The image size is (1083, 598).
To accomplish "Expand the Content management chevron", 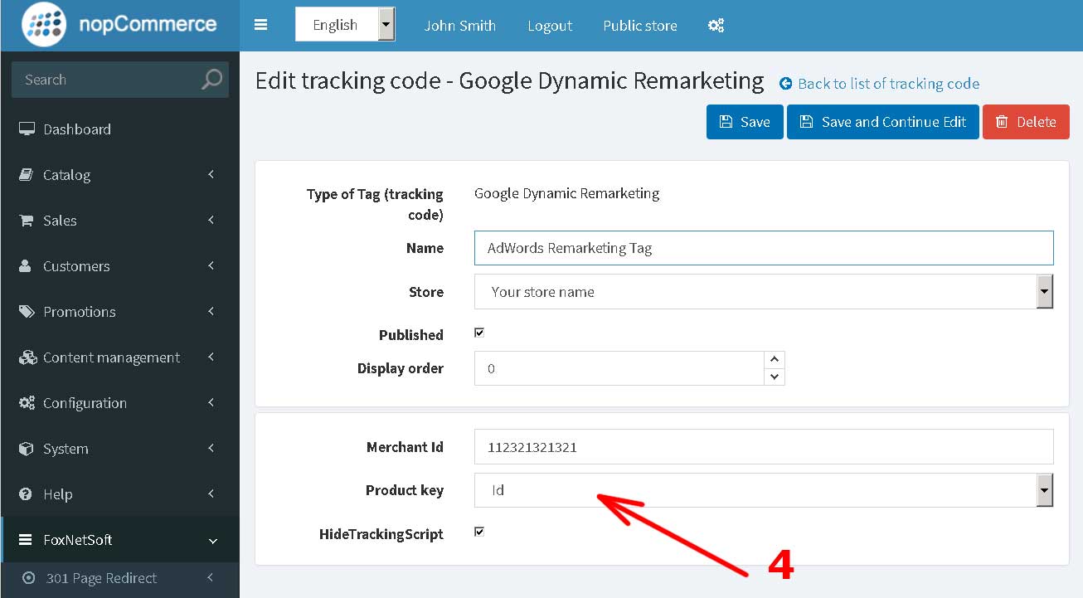I will click(211, 357).
